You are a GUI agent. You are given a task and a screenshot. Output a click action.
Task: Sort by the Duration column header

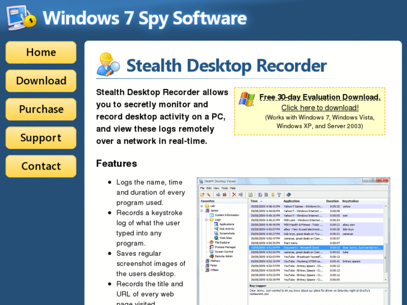click(333, 201)
